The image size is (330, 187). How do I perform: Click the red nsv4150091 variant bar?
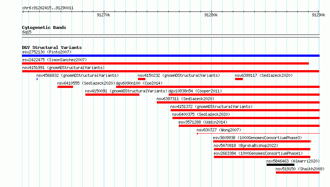[112, 95]
